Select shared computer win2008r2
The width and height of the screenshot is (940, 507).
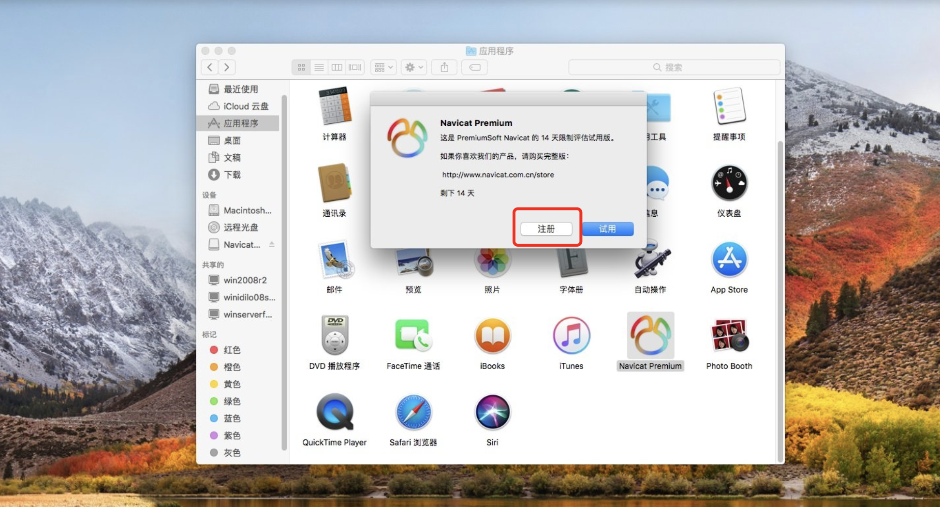pos(238,280)
